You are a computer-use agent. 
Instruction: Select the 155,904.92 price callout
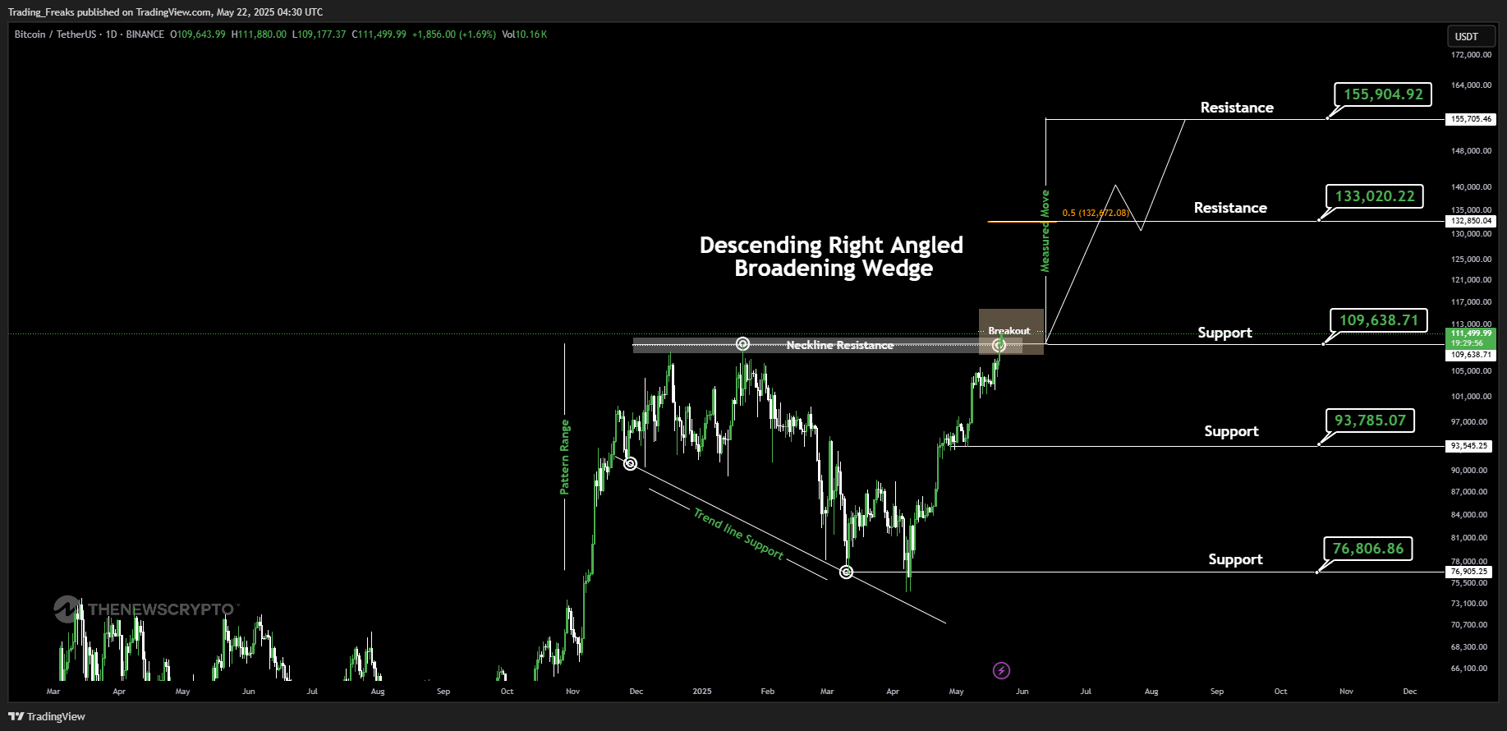pos(1383,94)
